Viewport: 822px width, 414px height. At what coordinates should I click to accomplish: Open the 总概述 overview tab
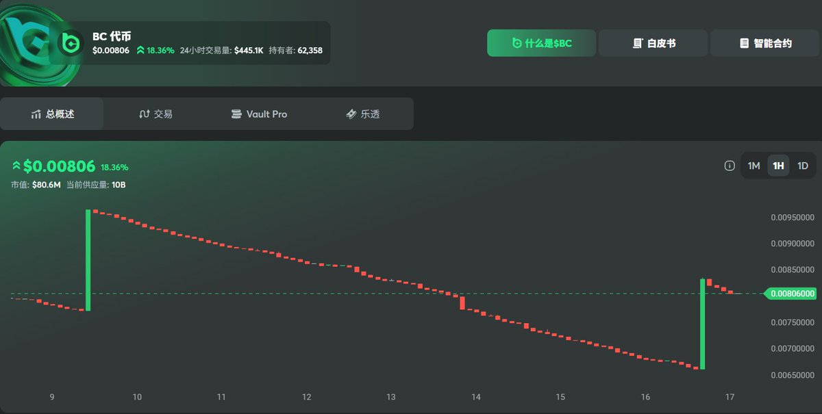[x=52, y=114]
